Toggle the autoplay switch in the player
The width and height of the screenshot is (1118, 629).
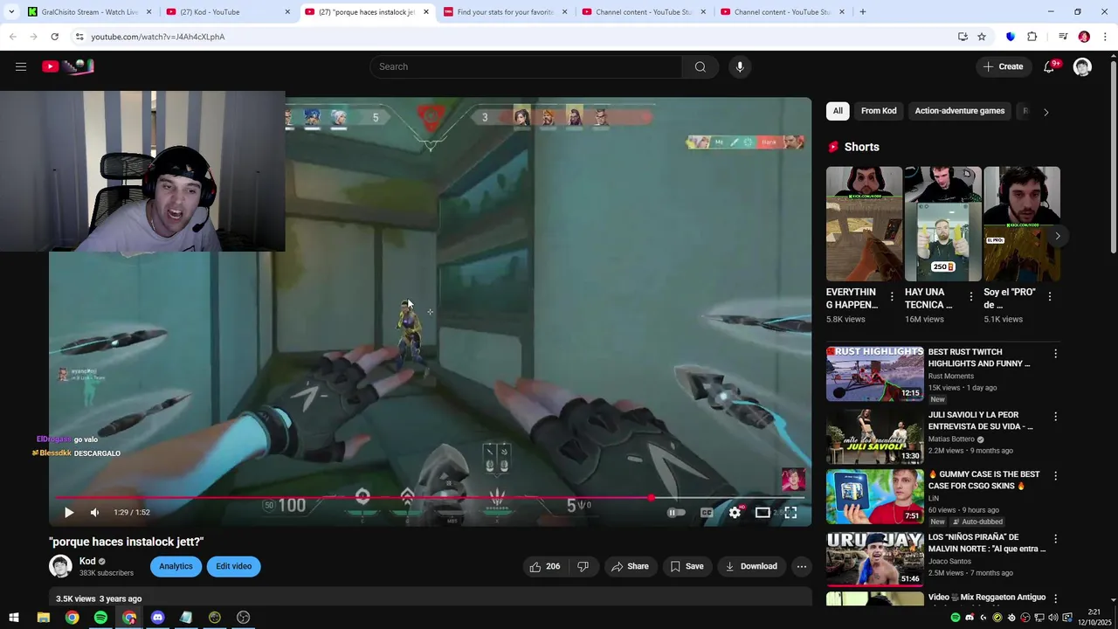pyautogui.click(x=676, y=513)
